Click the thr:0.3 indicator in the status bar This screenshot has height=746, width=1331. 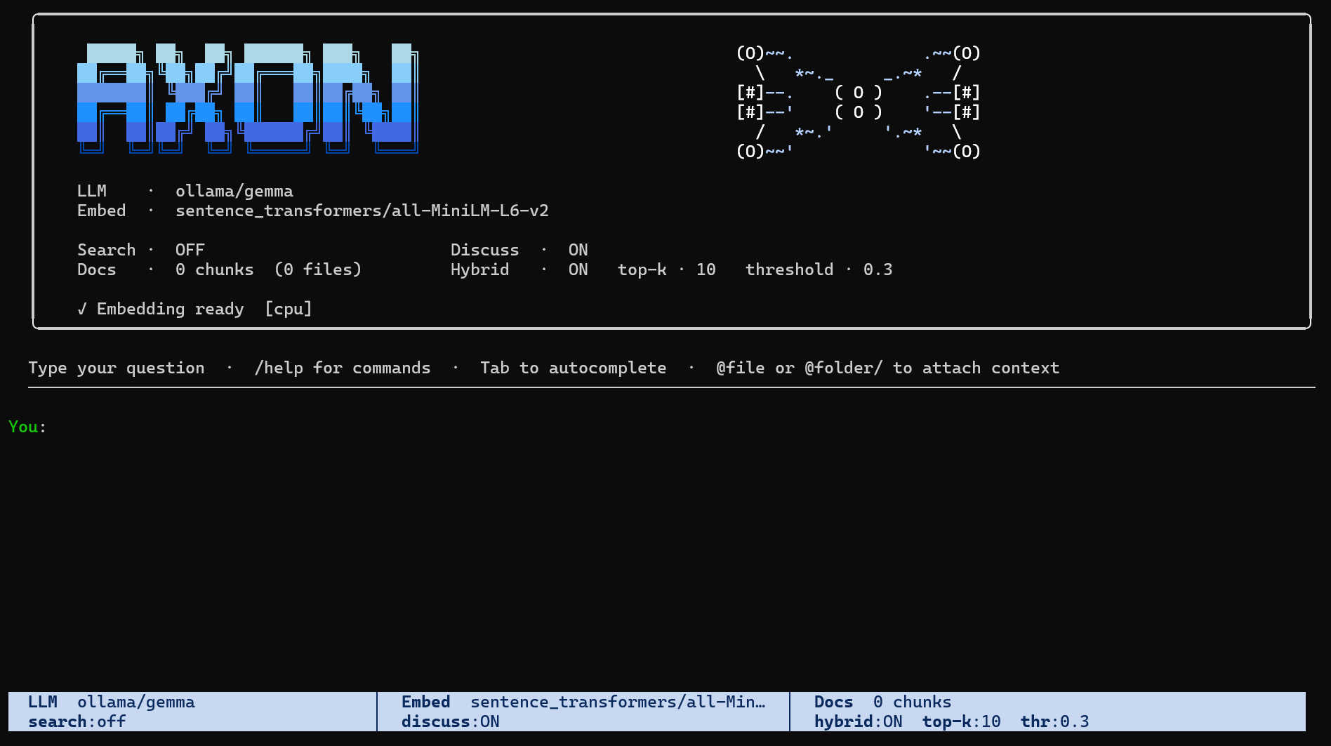click(1054, 721)
